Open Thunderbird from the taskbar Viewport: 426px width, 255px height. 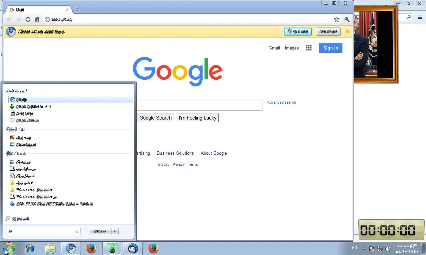click(x=133, y=248)
